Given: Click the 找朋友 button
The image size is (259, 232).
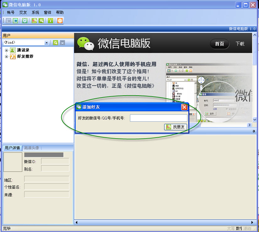Looking at the screenshot, I should tap(176, 127).
